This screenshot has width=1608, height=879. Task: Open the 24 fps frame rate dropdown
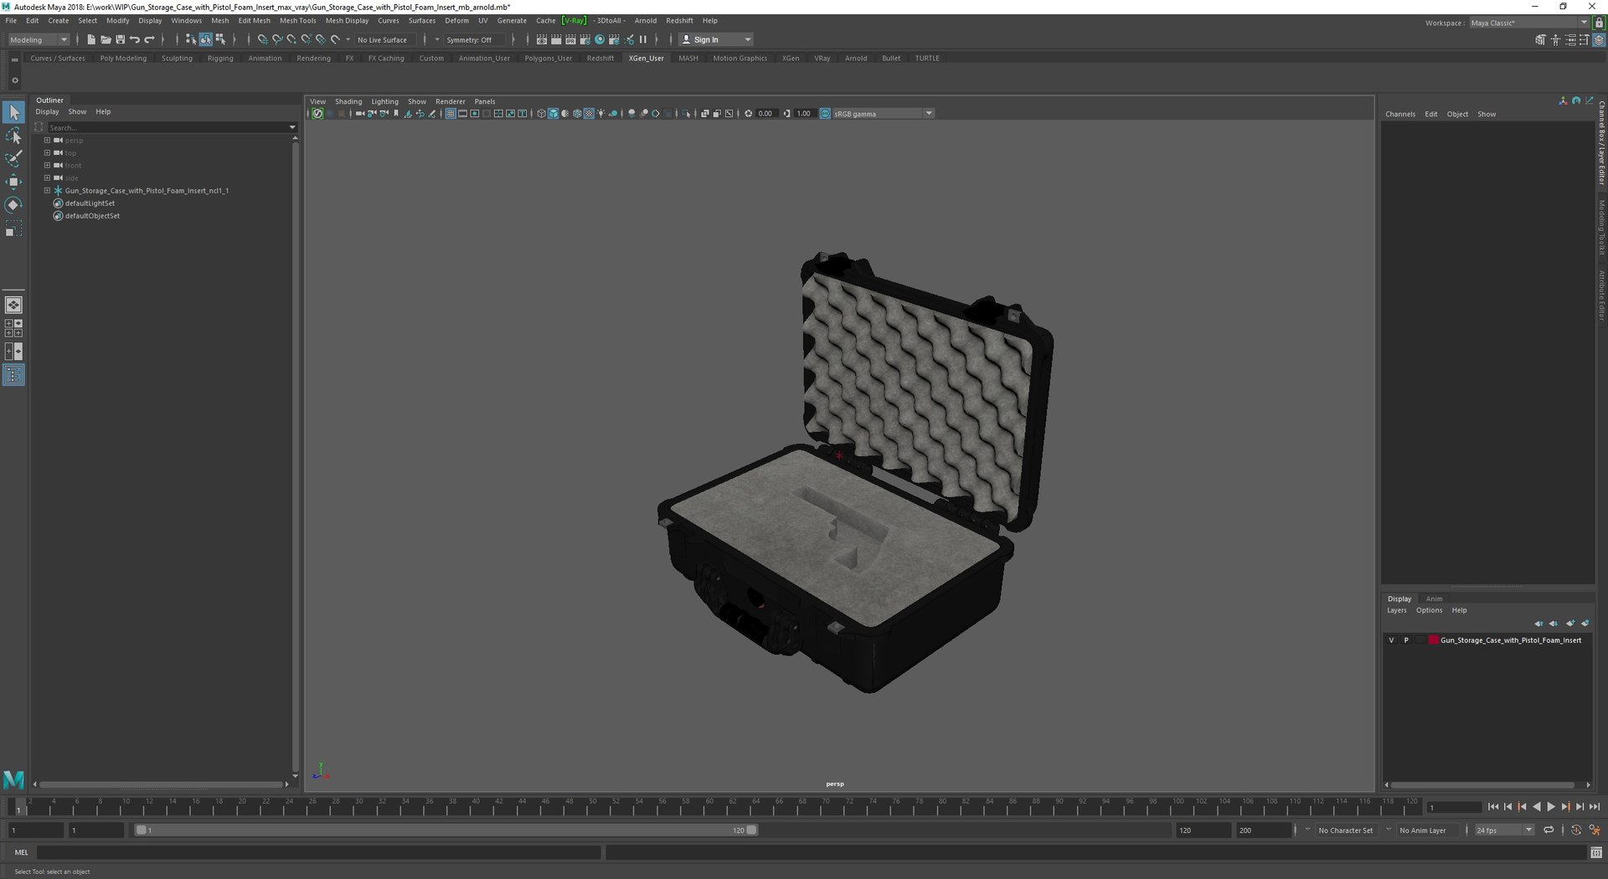point(1504,830)
